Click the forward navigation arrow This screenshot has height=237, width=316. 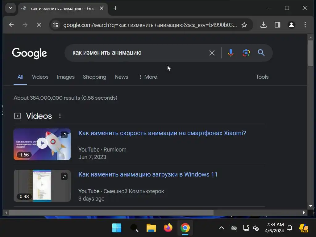point(25,25)
